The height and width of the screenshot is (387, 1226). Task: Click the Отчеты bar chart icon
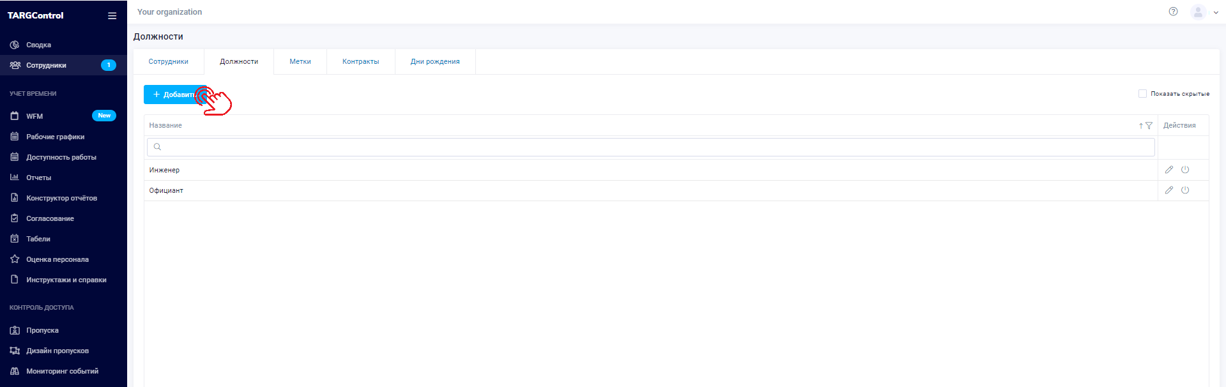pyautogui.click(x=15, y=177)
